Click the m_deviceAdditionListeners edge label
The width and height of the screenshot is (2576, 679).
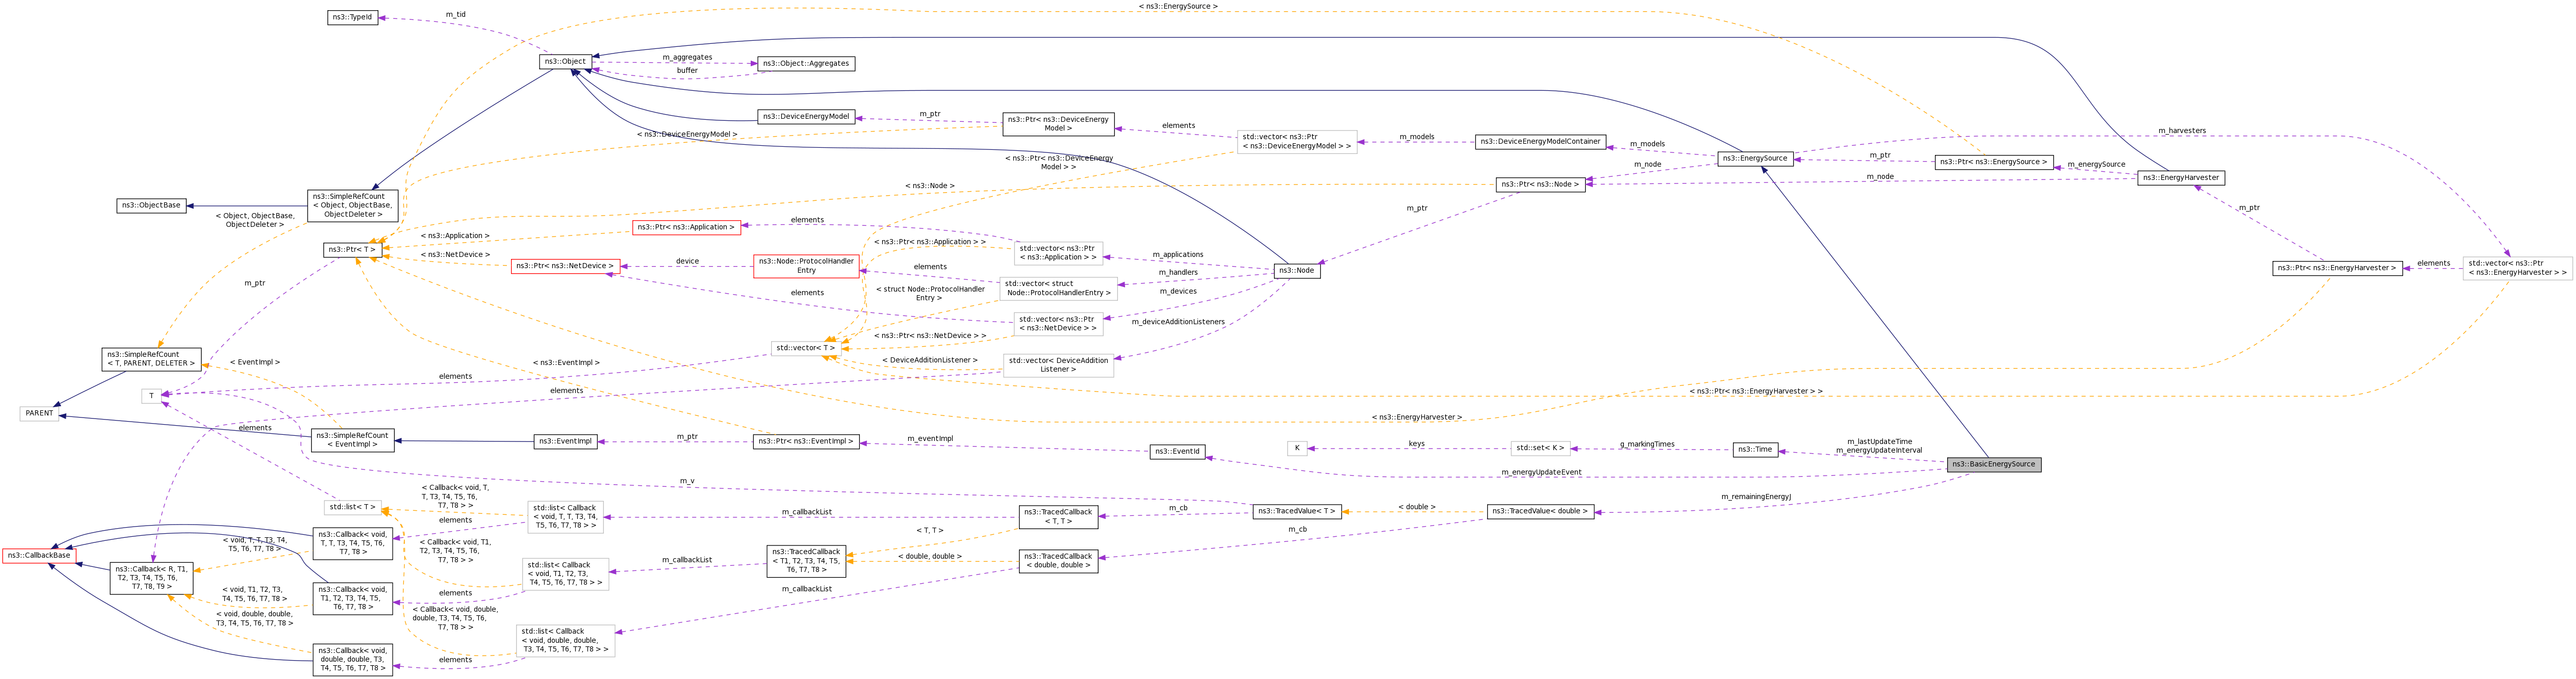coord(1178,322)
